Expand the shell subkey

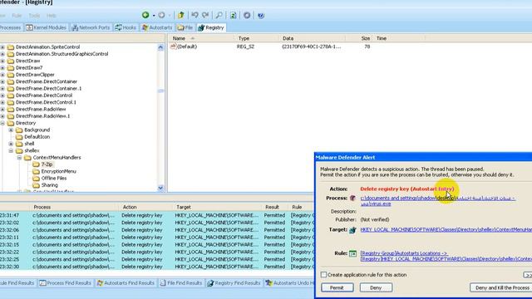tap(11, 144)
